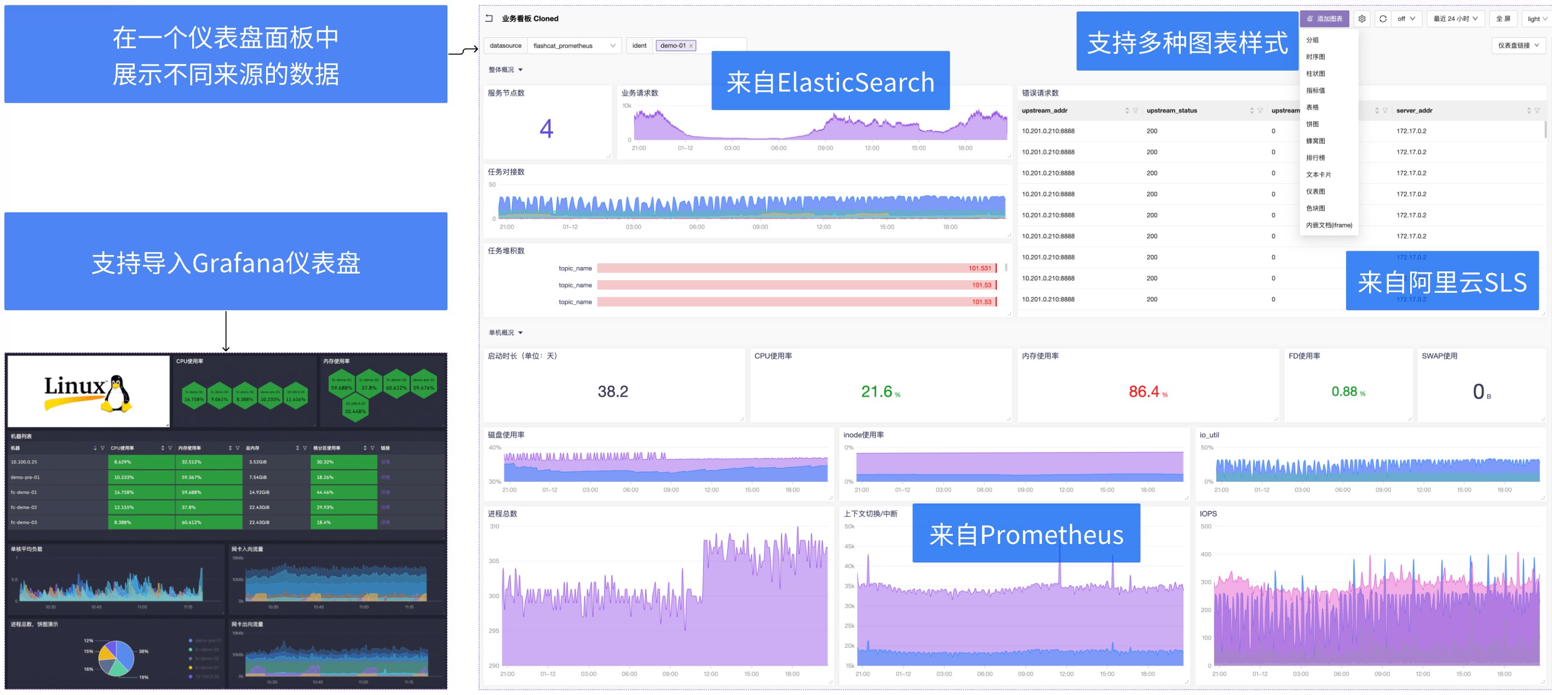This screenshot has width=1552, height=695.
Task: Select 时序图 chart type
Action: 1329,56
